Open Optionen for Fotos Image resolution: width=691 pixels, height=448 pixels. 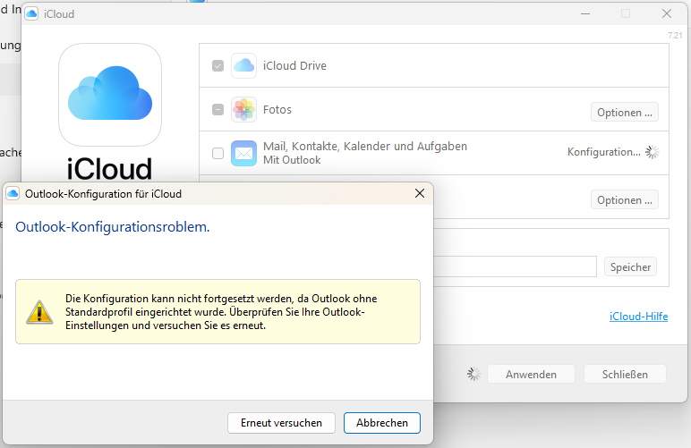pos(625,112)
